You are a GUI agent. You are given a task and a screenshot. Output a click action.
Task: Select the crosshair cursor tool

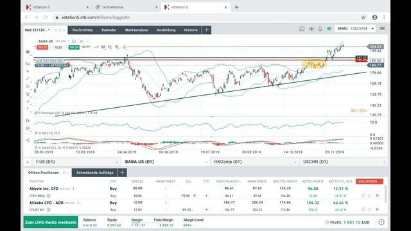(x=124, y=47)
